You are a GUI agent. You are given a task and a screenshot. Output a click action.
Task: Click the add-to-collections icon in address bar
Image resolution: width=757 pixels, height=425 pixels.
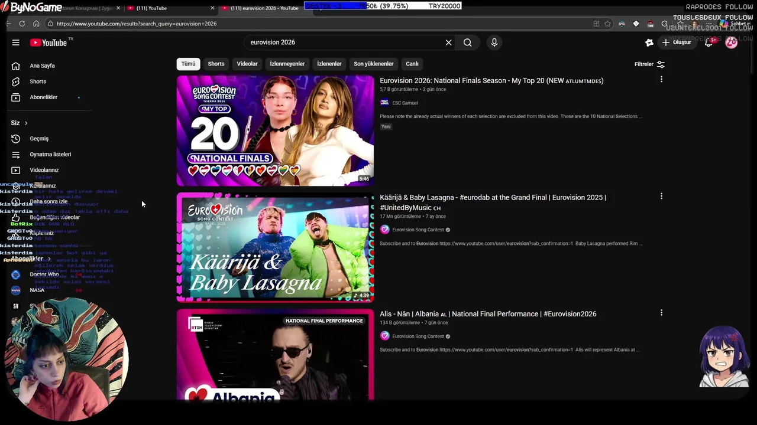pyautogui.click(x=596, y=24)
